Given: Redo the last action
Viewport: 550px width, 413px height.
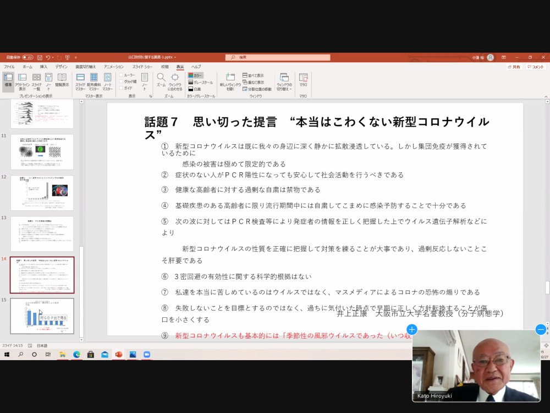Looking at the screenshot, I should click(59, 57).
